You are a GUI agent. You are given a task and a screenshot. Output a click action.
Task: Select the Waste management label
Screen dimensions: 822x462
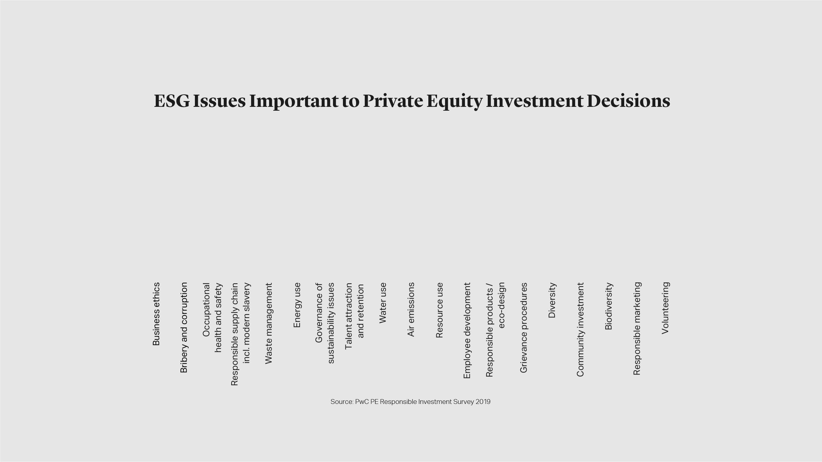click(269, 323)
